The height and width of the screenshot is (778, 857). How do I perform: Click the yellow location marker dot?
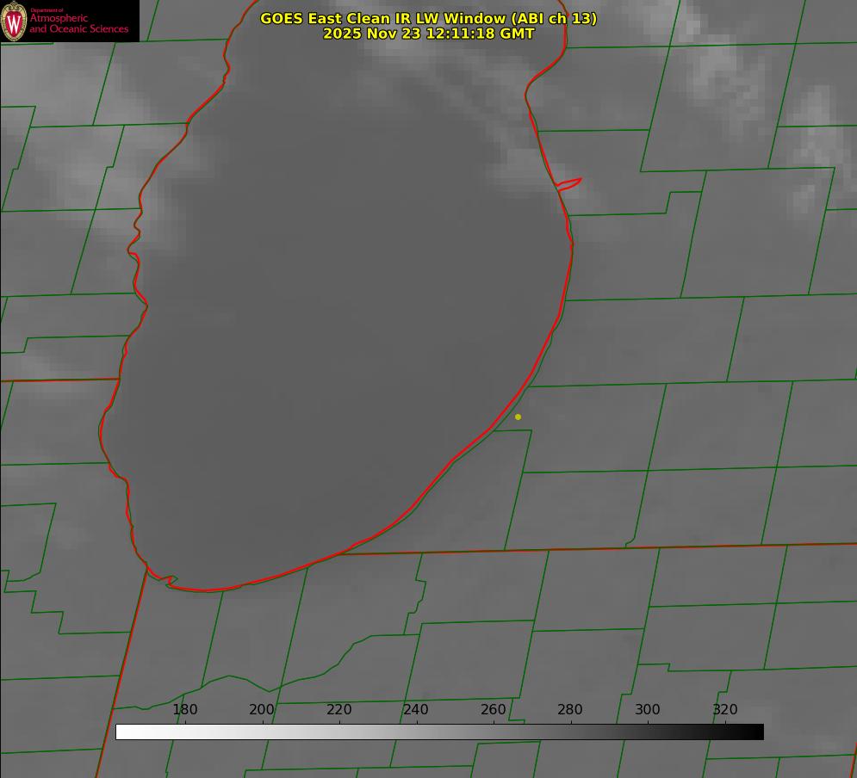(x=518, y=417)
